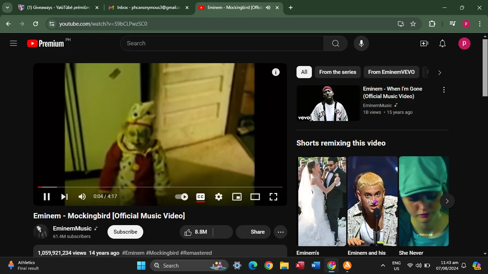
Task: Open When I'm Gone title link
Action: [393, 92]
